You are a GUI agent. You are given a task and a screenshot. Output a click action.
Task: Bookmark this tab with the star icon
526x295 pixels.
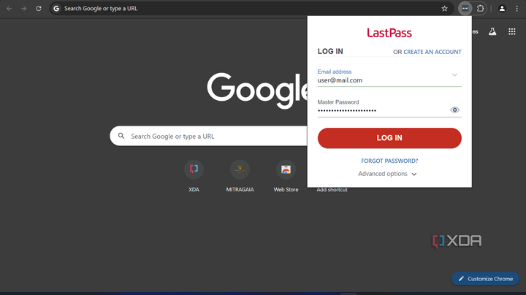pos(444,8)
